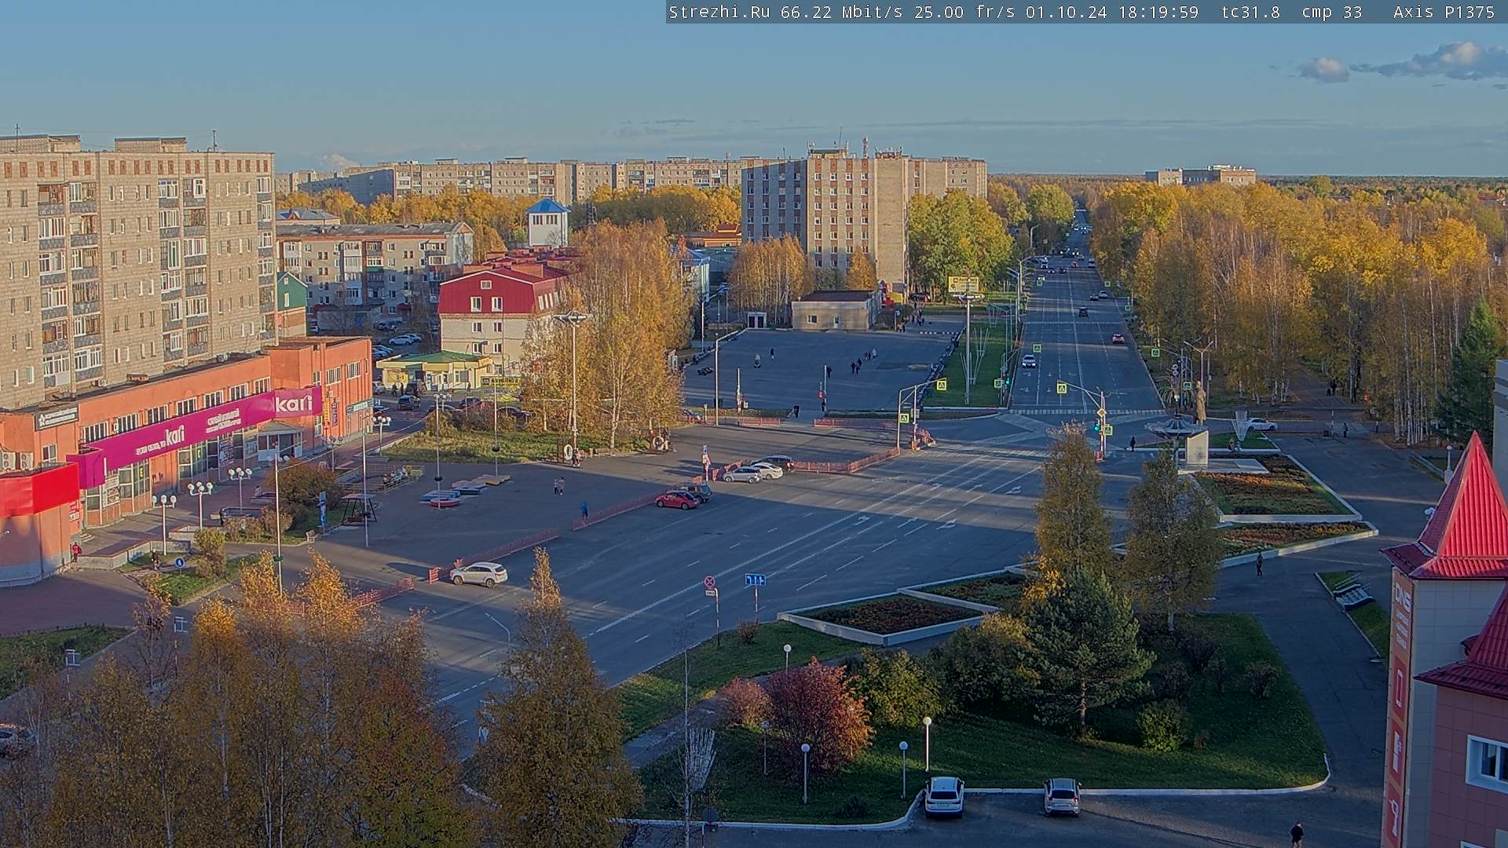Screen dimensions: 1508x848
Task: Click the 25.00 fr/s frame rate value
Action: [x=964, y=12]
